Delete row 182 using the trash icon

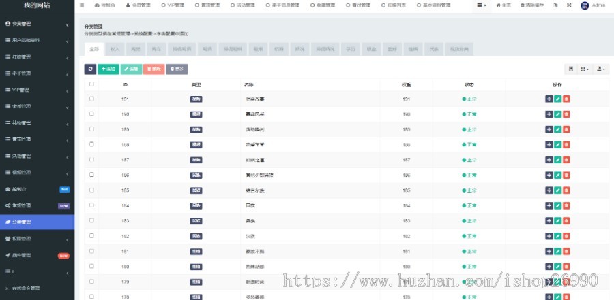566,236
